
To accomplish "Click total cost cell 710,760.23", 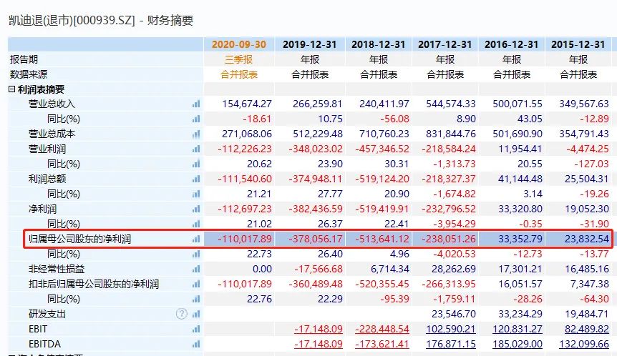I will click(x=384, y=134).
